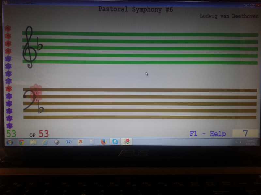Click the red total number 53
The image size is (261, 195).
tap(44, 134)
